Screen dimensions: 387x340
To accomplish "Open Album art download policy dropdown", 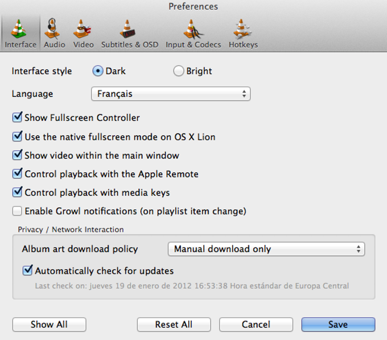I will point(266,249).
